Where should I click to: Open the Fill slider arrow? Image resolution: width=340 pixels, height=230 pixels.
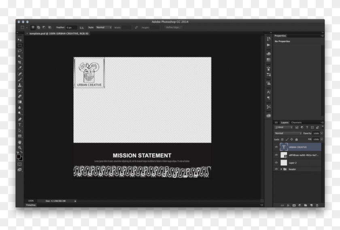(x=322, y=139)
